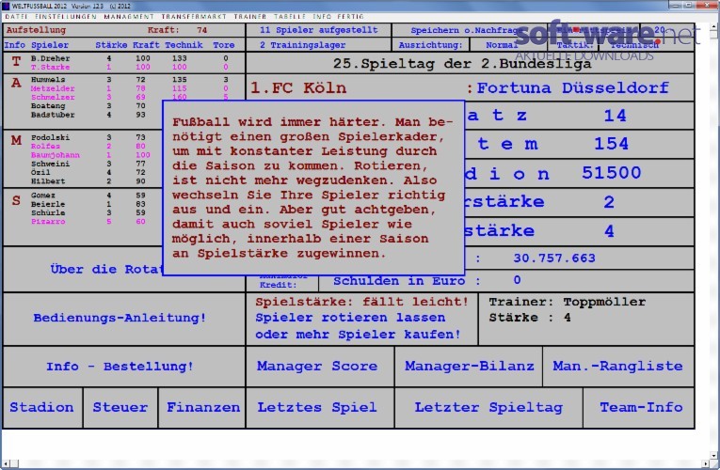Click the Trainer: Toppmöller info

(x=568, y=302)
